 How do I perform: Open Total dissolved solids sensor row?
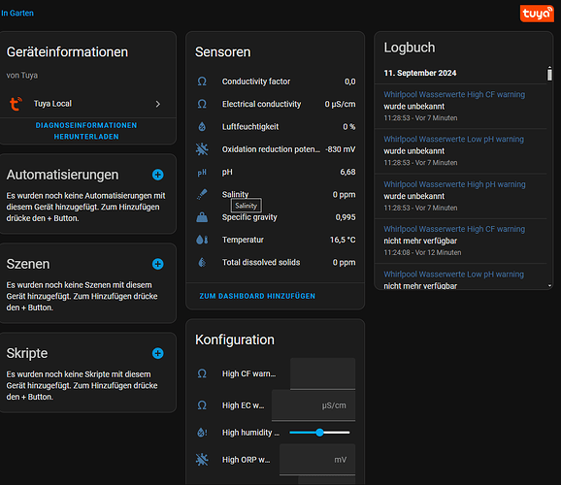(276, 263)
